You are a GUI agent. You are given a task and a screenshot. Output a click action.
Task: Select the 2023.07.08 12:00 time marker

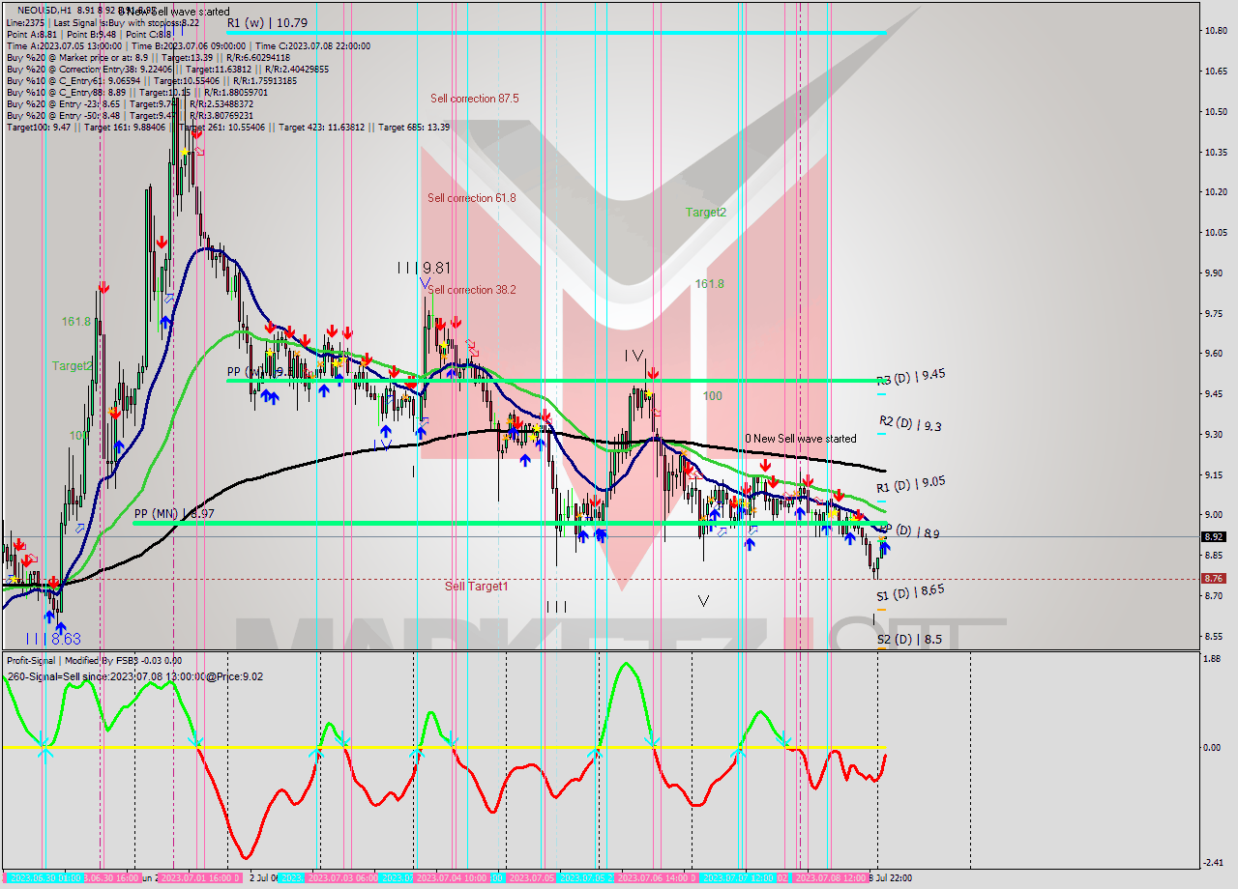click(831, 877)
